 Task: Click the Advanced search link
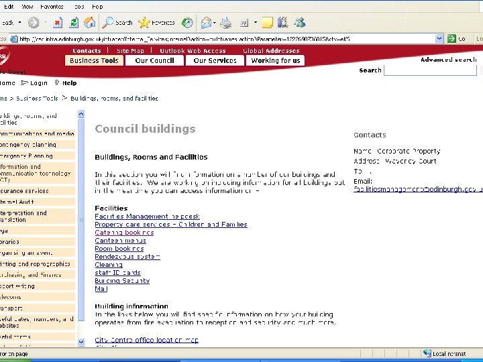(449, 60)
